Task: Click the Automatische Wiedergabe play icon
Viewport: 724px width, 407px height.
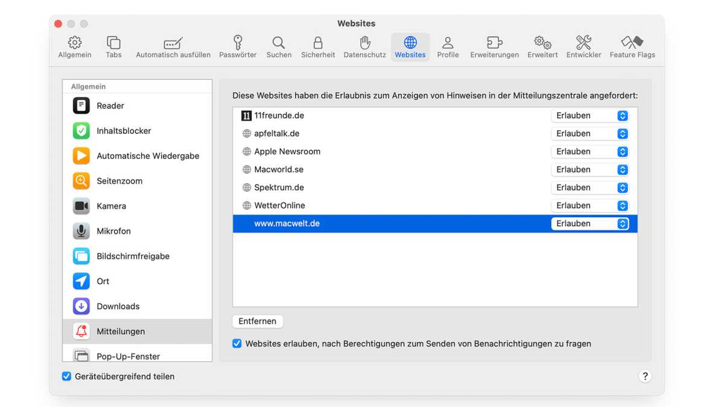Action: 81,156
